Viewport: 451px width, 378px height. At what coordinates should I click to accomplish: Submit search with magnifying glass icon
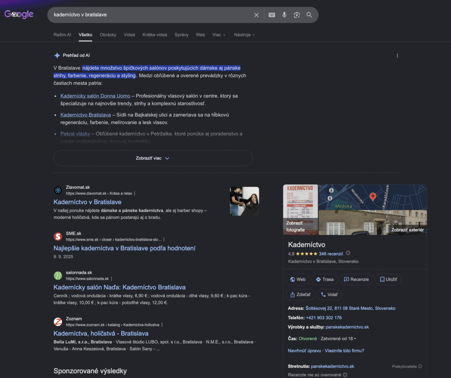pos(309,15)
